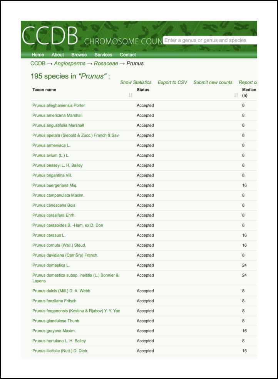The width and height of the screenshot is (278, 379).
Task: Open Prunus besseyi L. H. Bailey entry
Action: 58,165
